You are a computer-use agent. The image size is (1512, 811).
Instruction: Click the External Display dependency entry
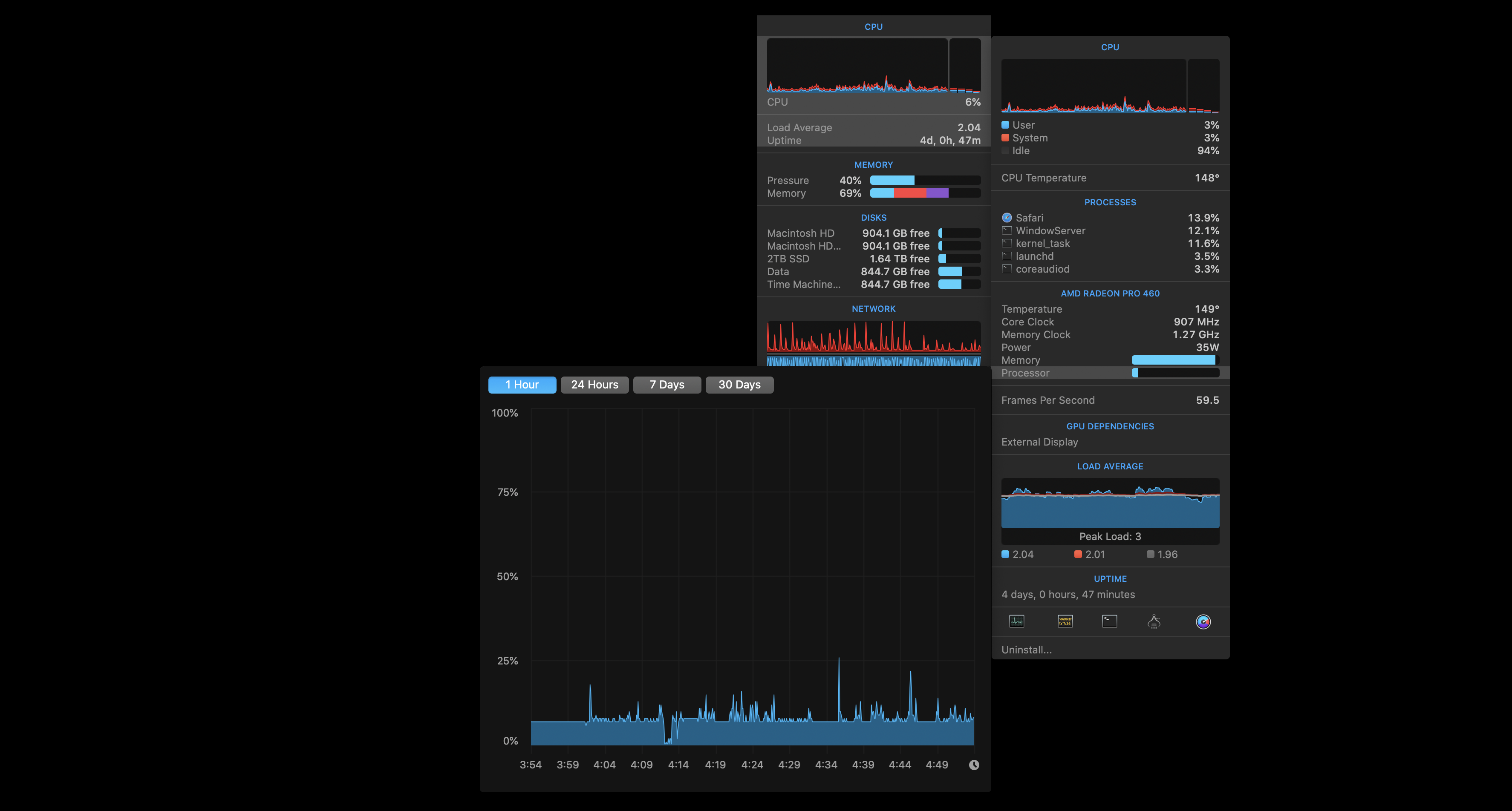1039,442
